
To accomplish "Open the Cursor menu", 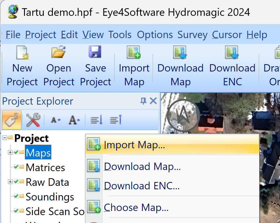I will pos(227,35).
